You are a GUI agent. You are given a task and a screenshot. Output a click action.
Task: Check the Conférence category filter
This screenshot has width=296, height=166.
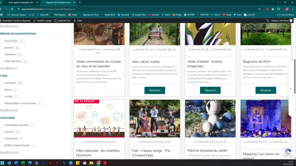pyautogui.click(x=1, y=138)
